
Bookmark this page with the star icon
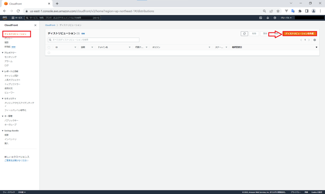tap(278, 11)
